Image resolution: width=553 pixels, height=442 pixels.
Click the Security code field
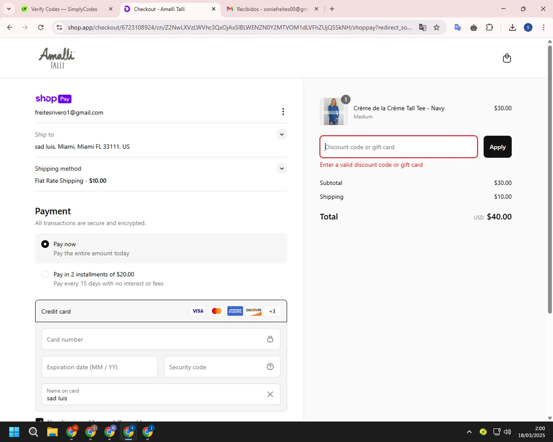pyautogui.click(x=222, y=367)
